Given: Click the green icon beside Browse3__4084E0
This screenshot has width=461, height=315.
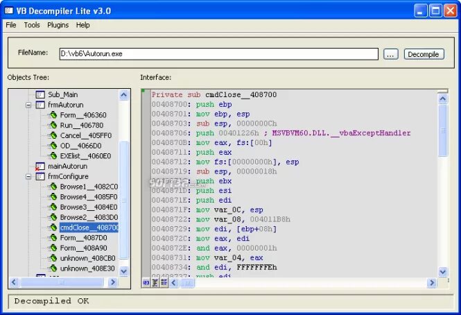Looking at the screenshot, I should [53, 207].
